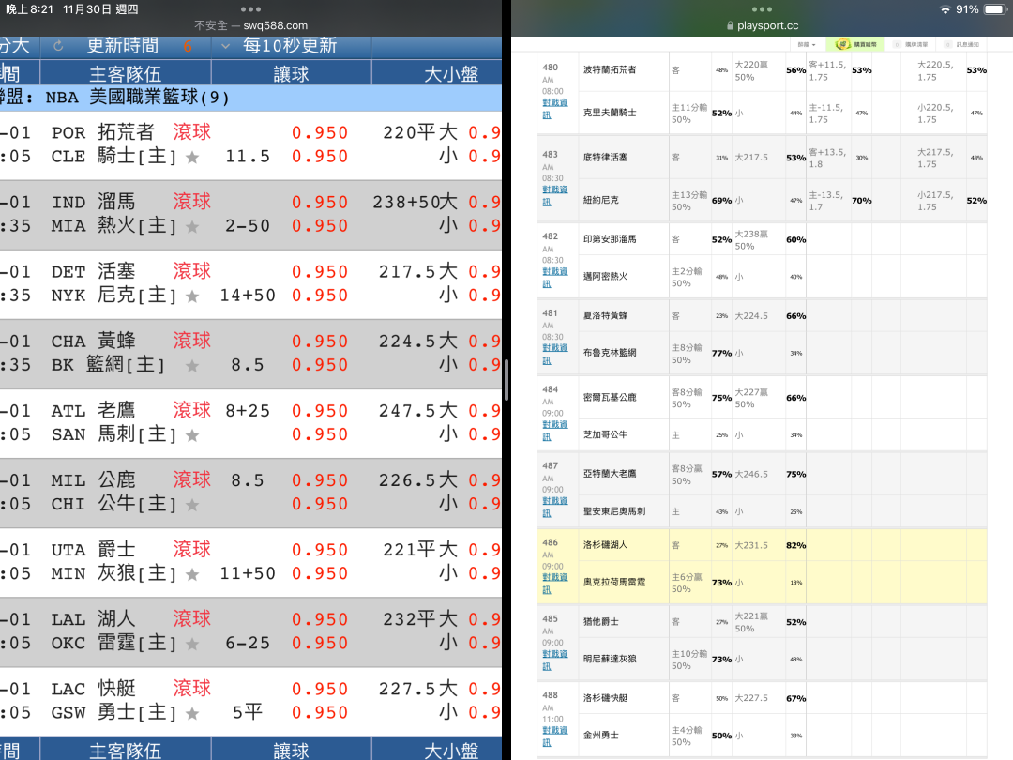This screenshot has height=760, width=1013.
Task: Click 滾球 for CHA 黃蜂 game
Action: [x=192, y=341]
